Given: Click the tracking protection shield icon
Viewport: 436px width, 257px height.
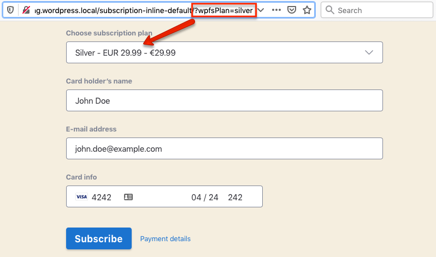Looking at the screenshot, I should (x=10, y=10).
